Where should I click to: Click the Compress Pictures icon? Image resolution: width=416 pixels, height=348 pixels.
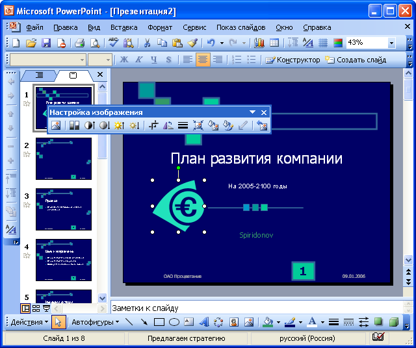pyautogui.click(x=198, y=125)
